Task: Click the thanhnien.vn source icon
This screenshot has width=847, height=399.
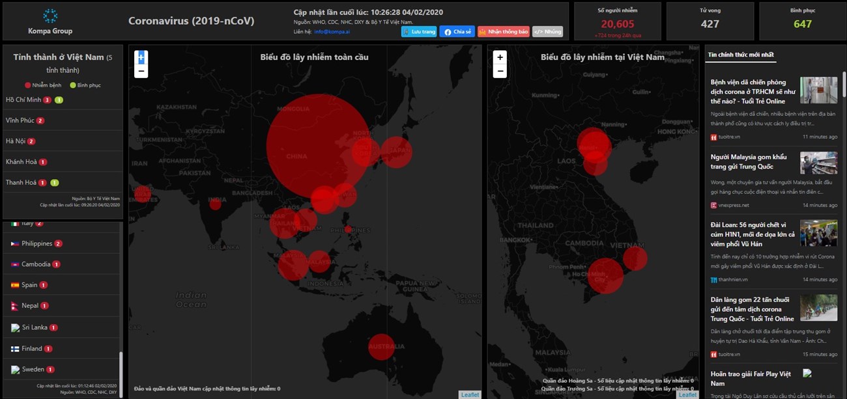Action: click(714, 280)
